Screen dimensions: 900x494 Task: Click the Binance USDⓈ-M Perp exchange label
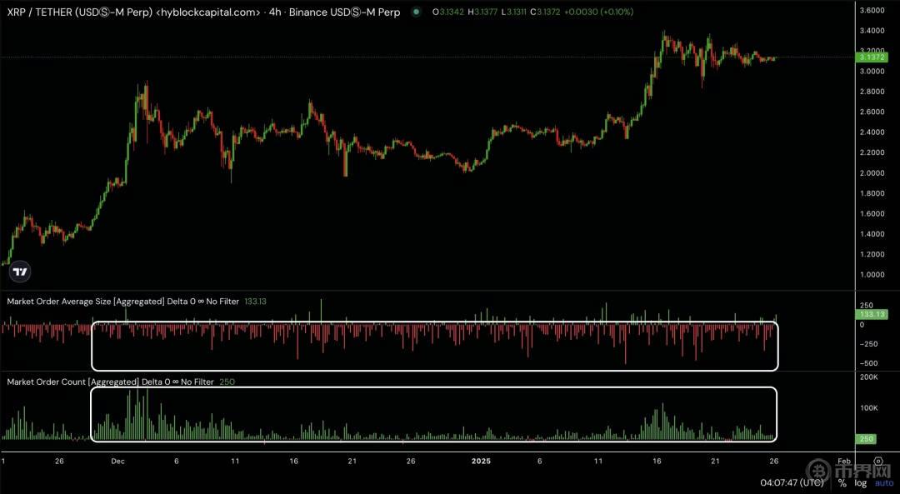coord(344,12)
